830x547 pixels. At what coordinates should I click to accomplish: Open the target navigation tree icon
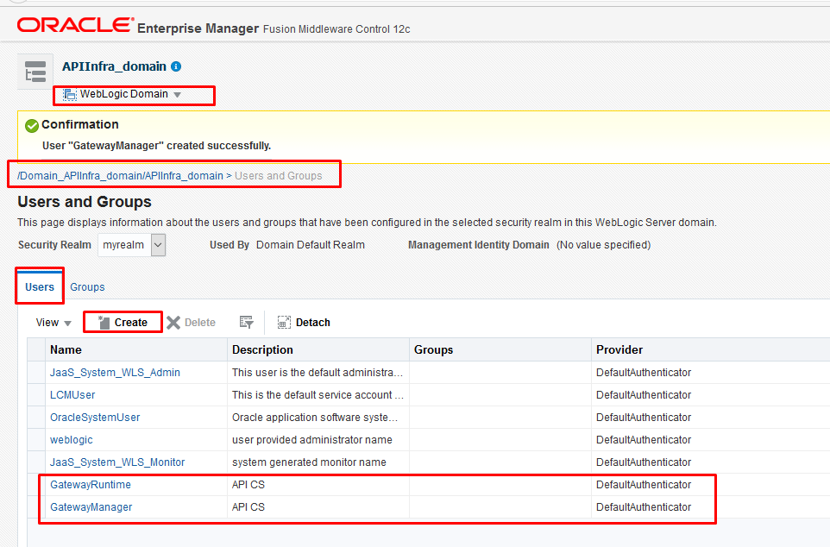coord(35,72)
